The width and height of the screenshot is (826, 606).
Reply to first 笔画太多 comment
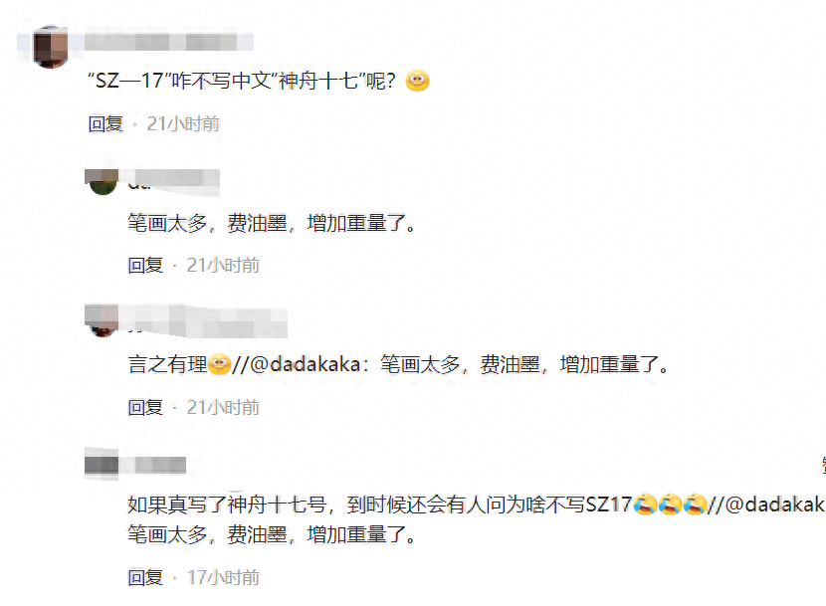pyautogui.click(x=145, y=265)
